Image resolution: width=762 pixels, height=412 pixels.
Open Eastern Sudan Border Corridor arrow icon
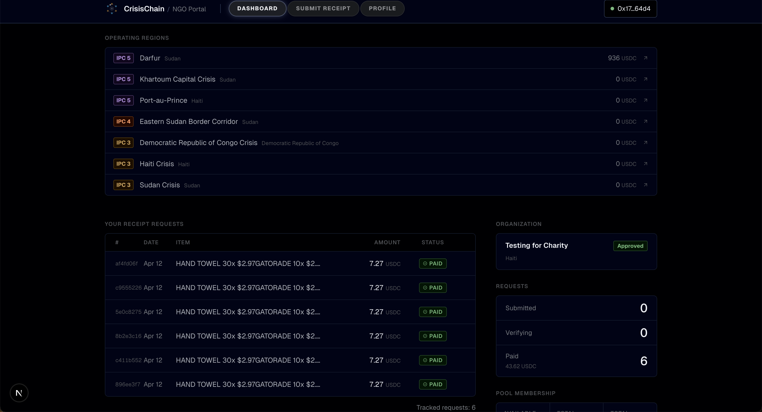[x=645, y=121]
